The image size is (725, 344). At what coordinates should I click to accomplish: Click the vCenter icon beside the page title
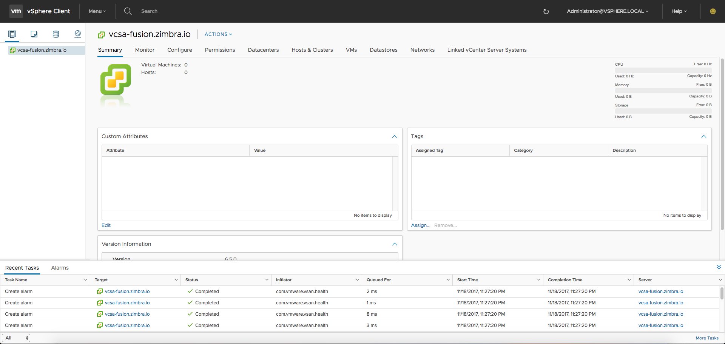pyautogui.click(x=101, y=35)
